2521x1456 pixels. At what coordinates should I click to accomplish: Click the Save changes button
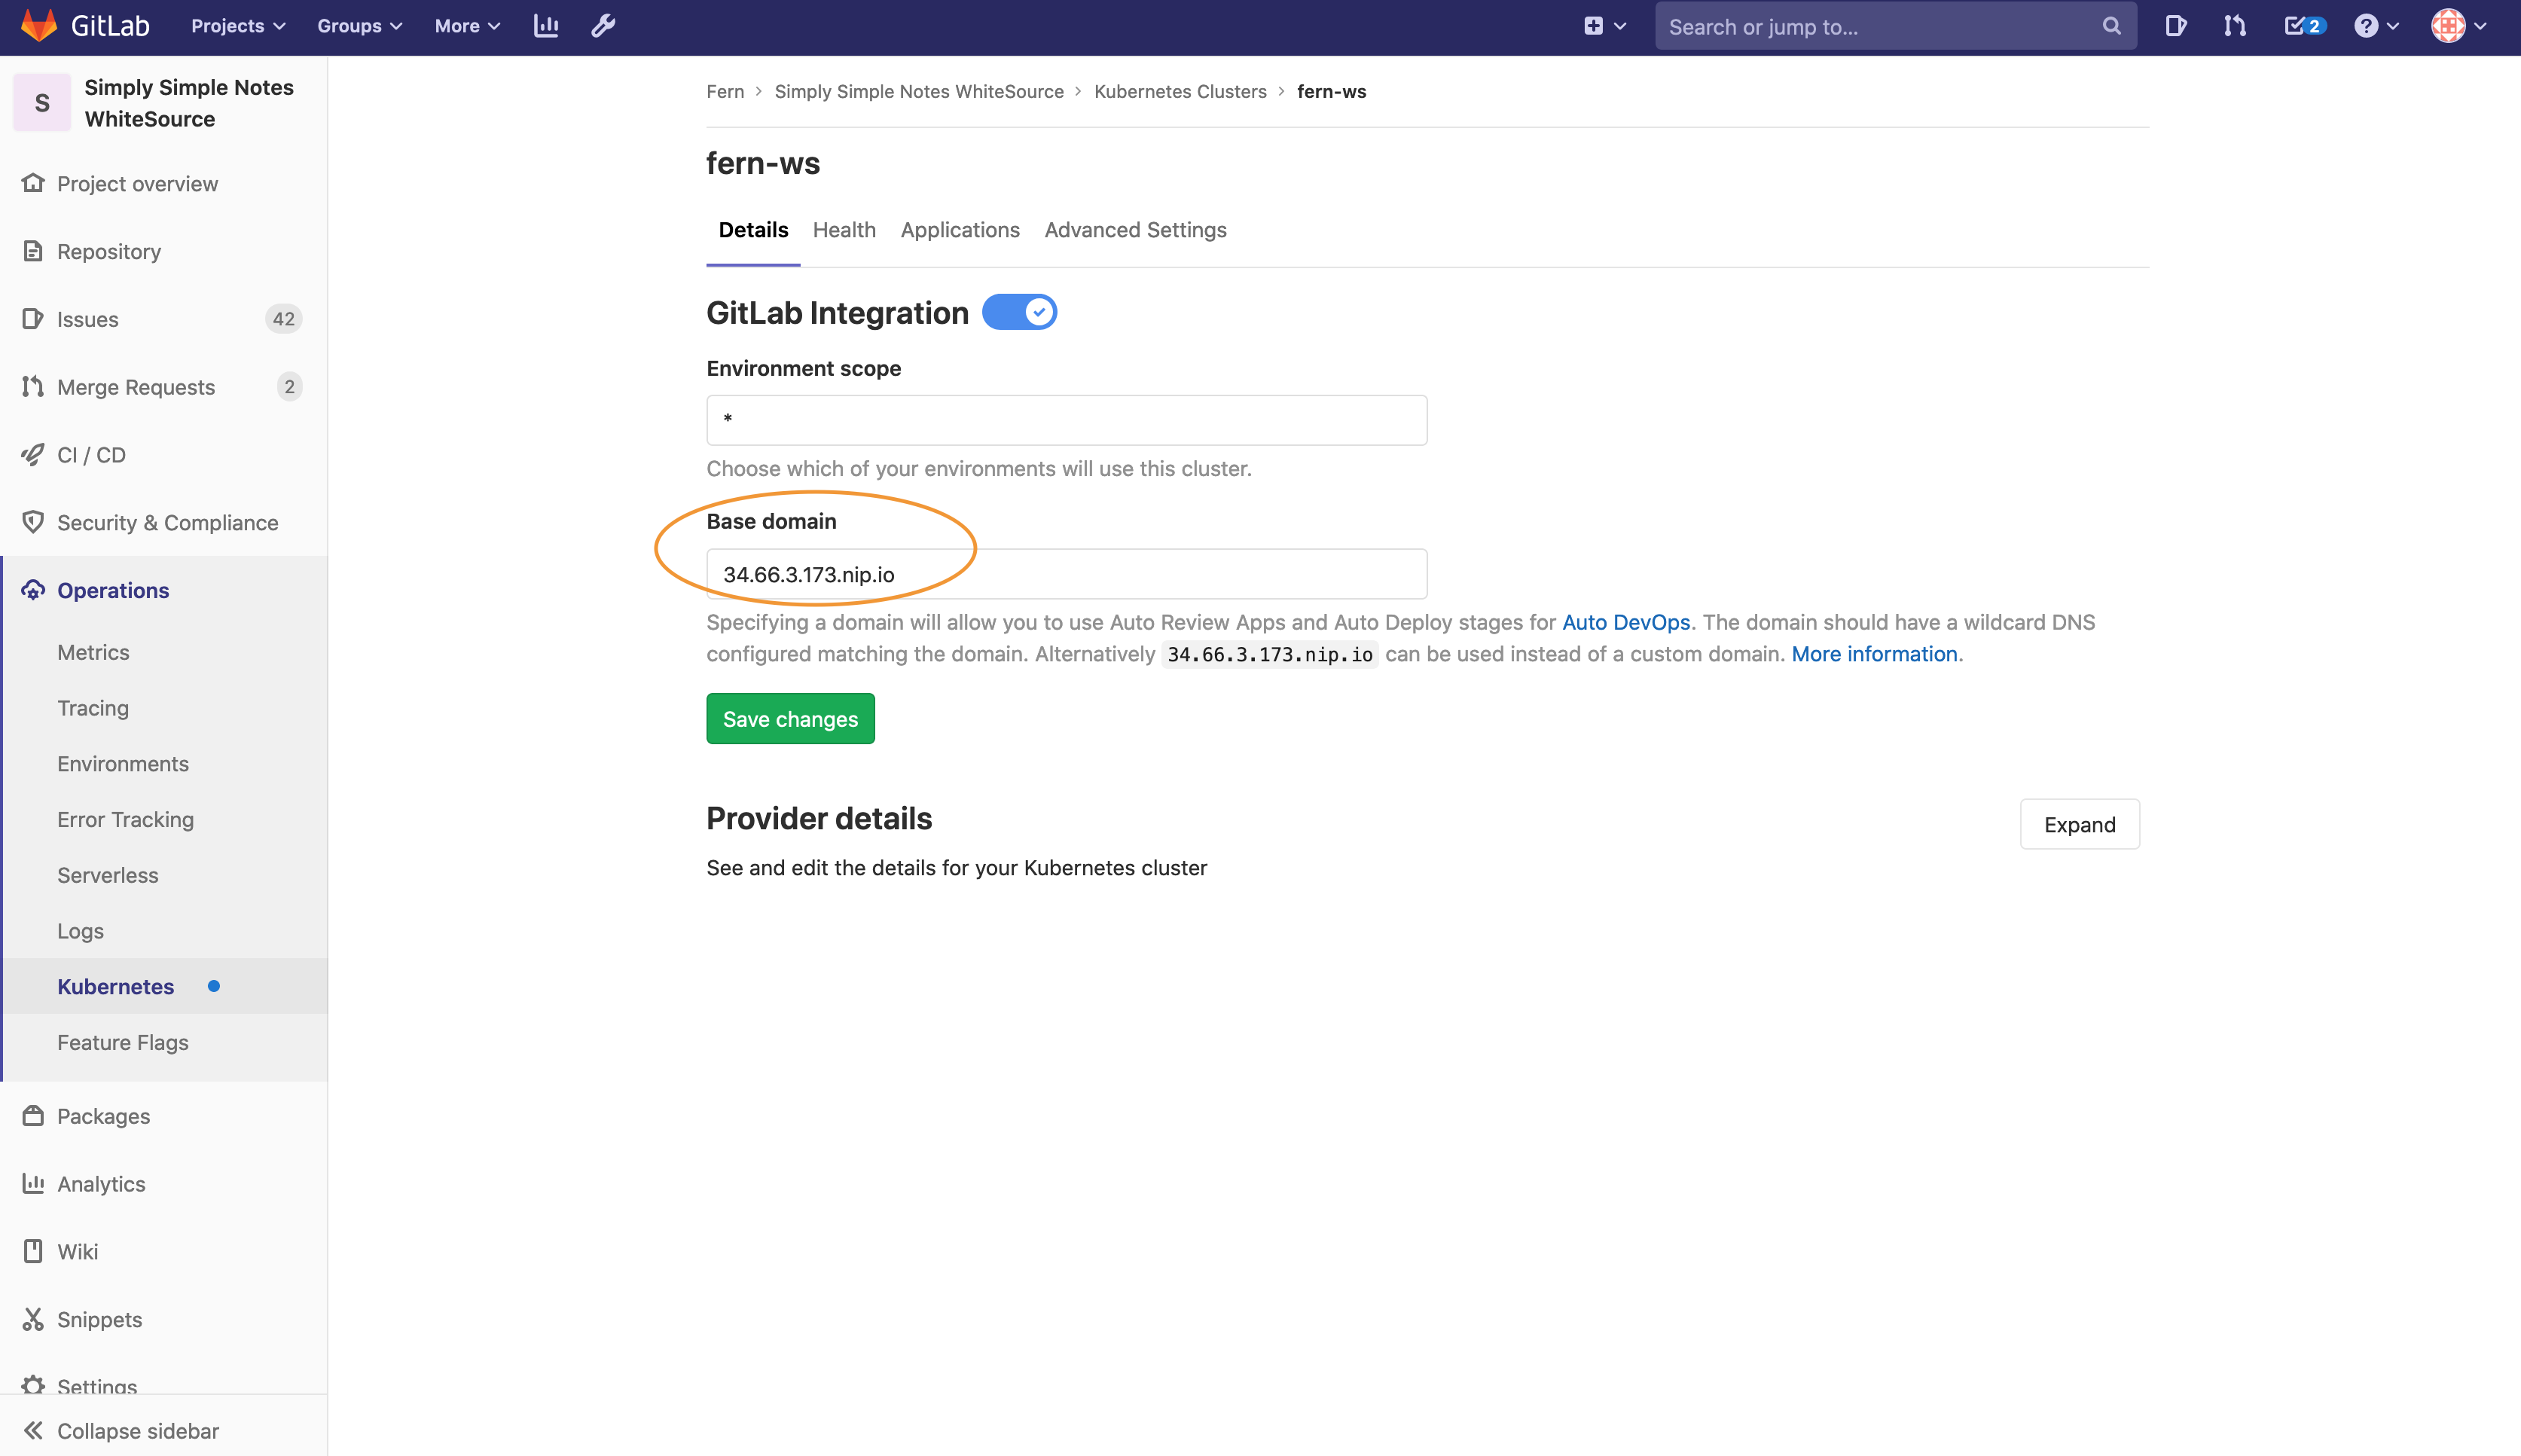pos(790,719)
